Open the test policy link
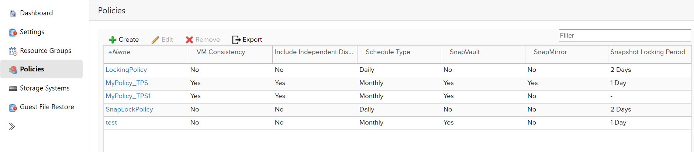 (x=111, y=123)
